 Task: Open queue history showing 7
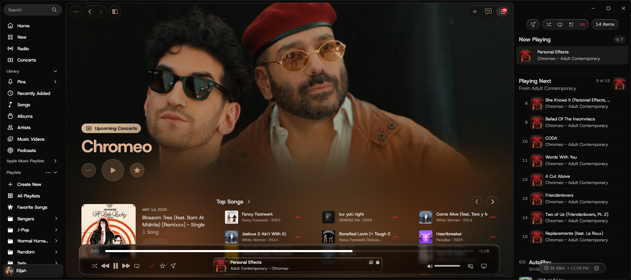[x=619, y=39]
